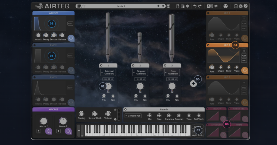Toggle POLY button in Env 2 panel

coord(70,56)
